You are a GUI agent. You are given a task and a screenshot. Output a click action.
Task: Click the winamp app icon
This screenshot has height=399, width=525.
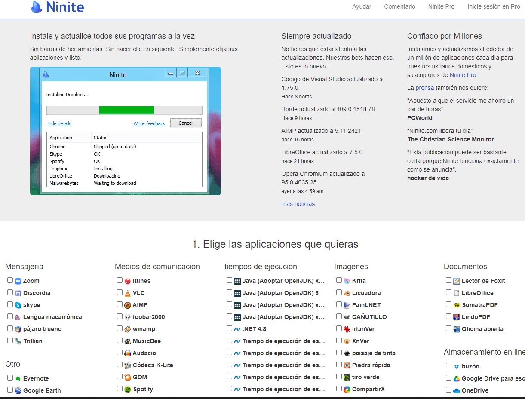tap(128, 329)
